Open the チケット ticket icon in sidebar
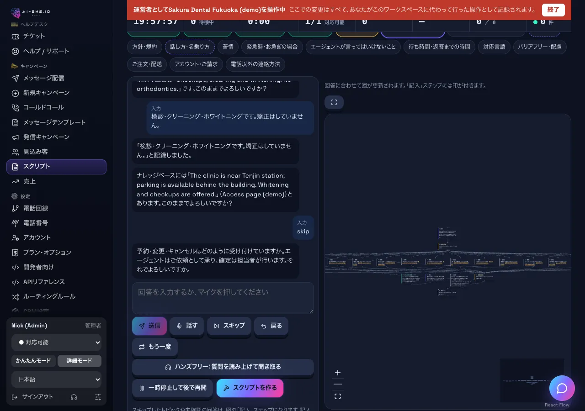The width and height of the screenshot is (585, 411). tap(15, 37)
